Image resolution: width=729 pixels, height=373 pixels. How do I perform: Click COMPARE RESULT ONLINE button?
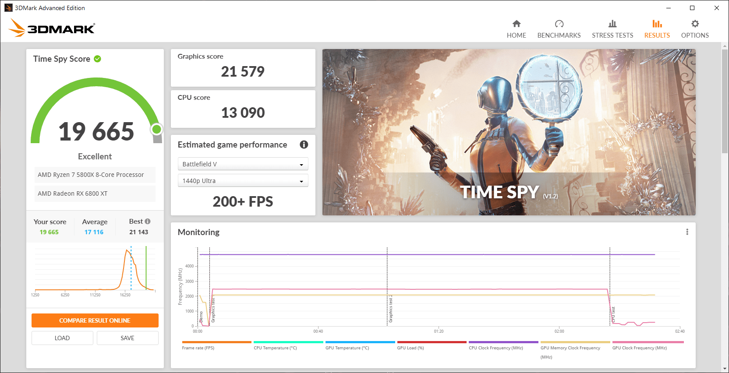click(x=95, y=320)
